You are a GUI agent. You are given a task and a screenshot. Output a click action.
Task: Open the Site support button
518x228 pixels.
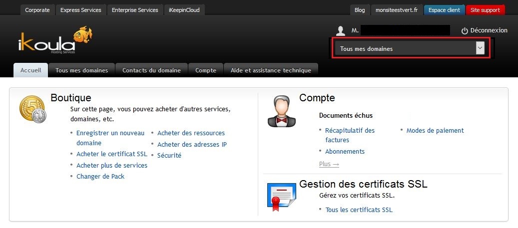[x=485, y=10]
